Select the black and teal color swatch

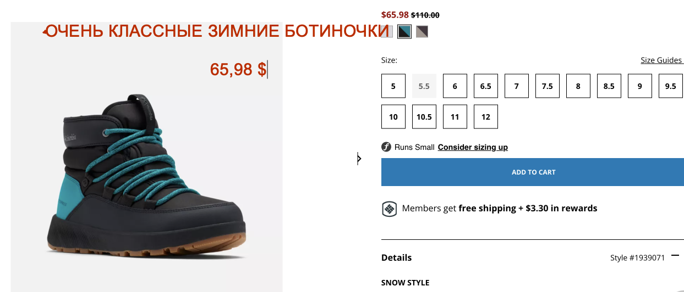(404, 32)
